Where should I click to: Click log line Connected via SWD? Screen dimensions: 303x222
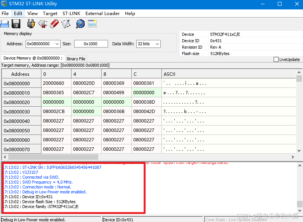pos(32,177)
